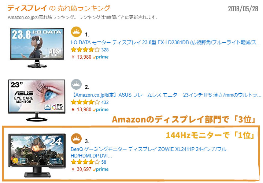Screen dimensions: 263x183
Task: Open the 58 reviews count link
Action: (104, 162)
